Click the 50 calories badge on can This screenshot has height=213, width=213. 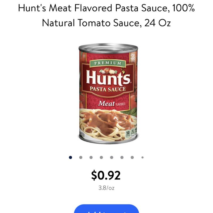click(128, 133)
